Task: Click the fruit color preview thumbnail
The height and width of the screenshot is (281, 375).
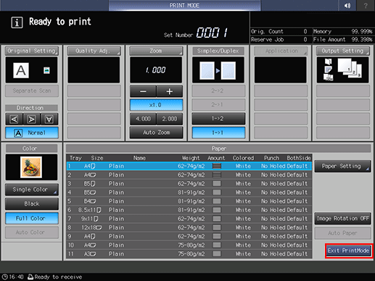Action: coord(31,167)
